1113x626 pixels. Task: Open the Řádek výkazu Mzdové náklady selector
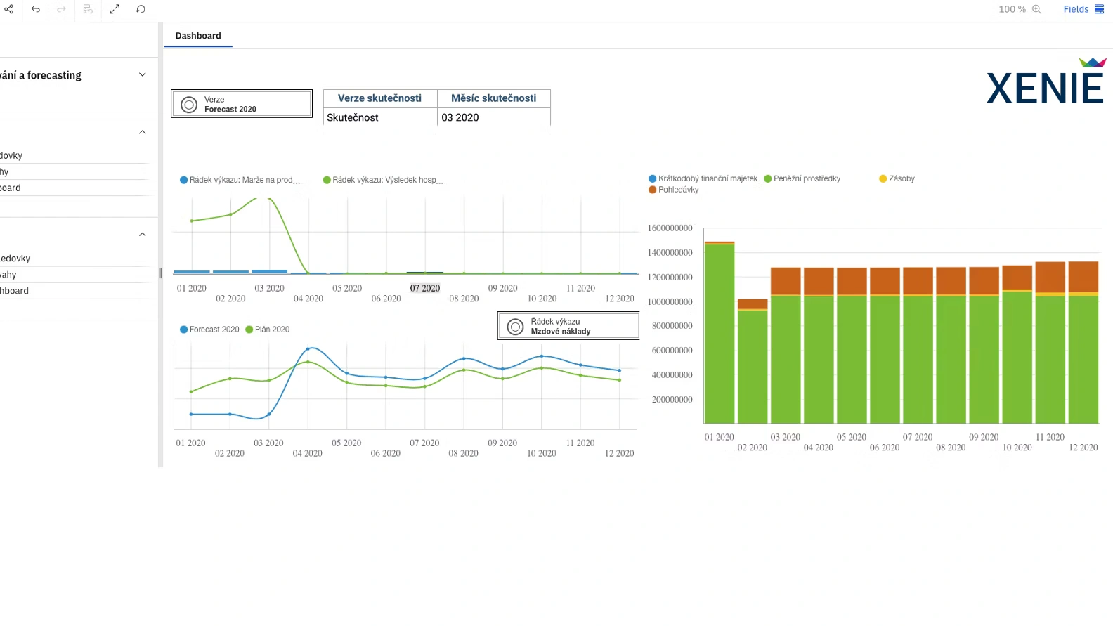click(568, 326)
